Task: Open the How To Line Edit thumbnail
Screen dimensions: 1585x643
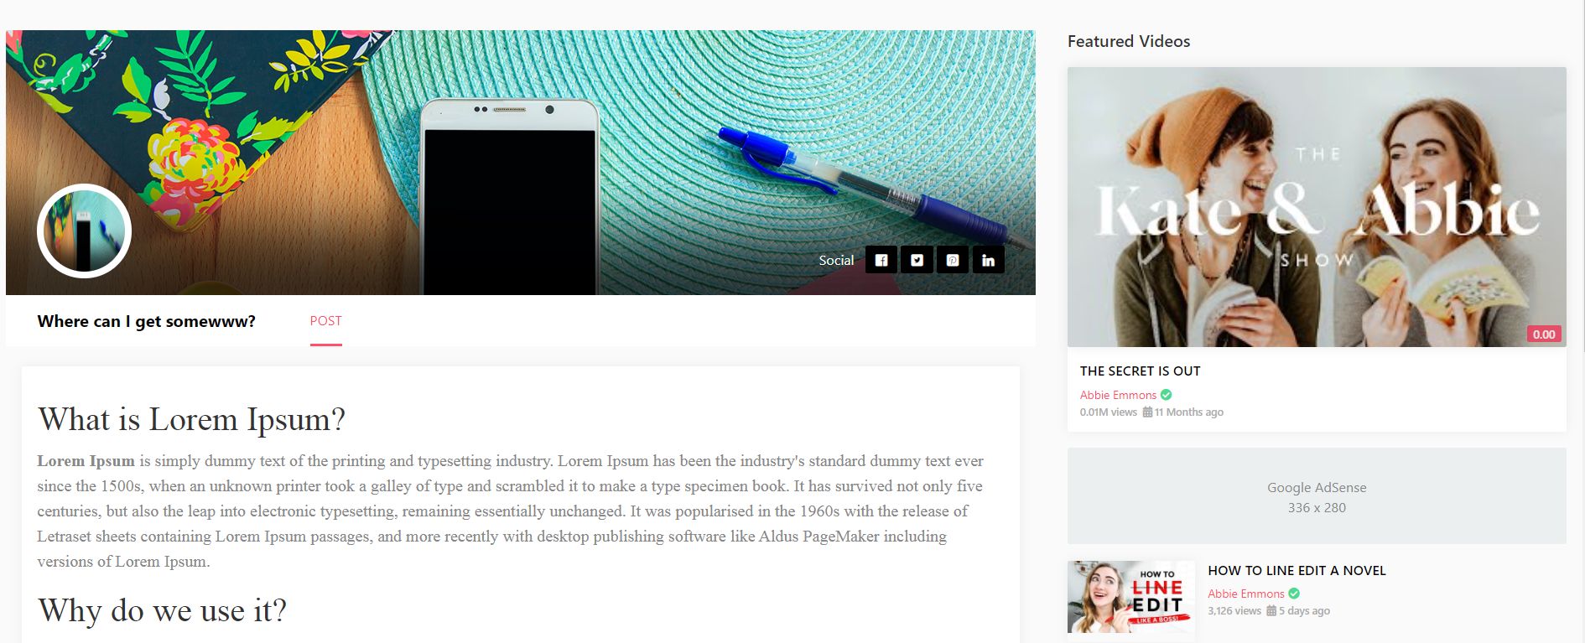Action: point(1131,597)
